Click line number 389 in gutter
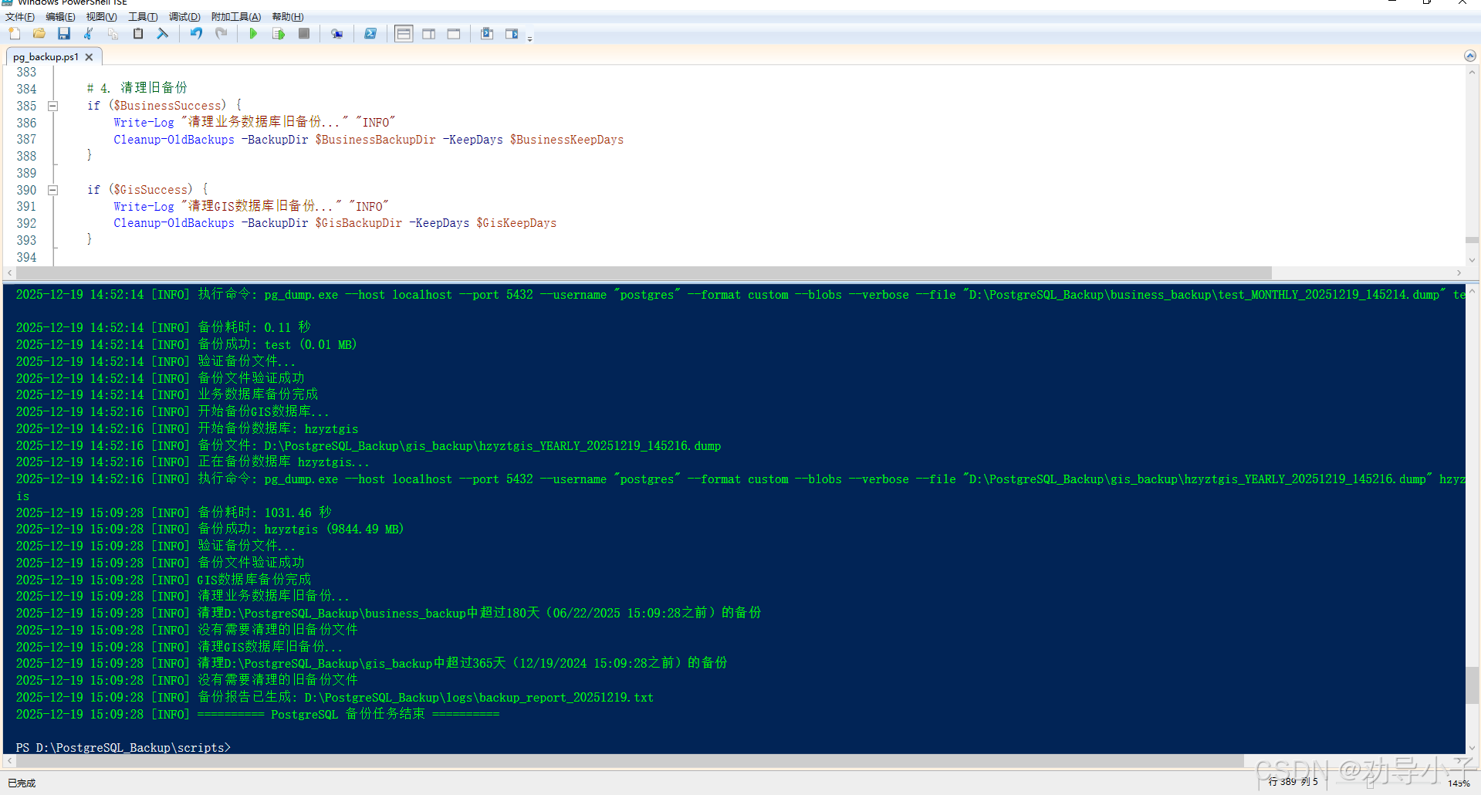Viewport: 1481px width, 795px height. click(x=26, y=173)
